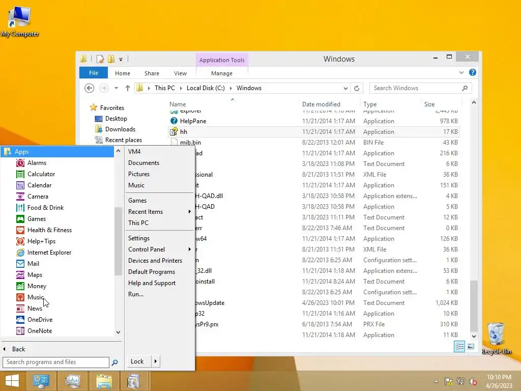Click the Windows Start button
The width and height of the screenshot is (521, 391).
coord(12,381)
